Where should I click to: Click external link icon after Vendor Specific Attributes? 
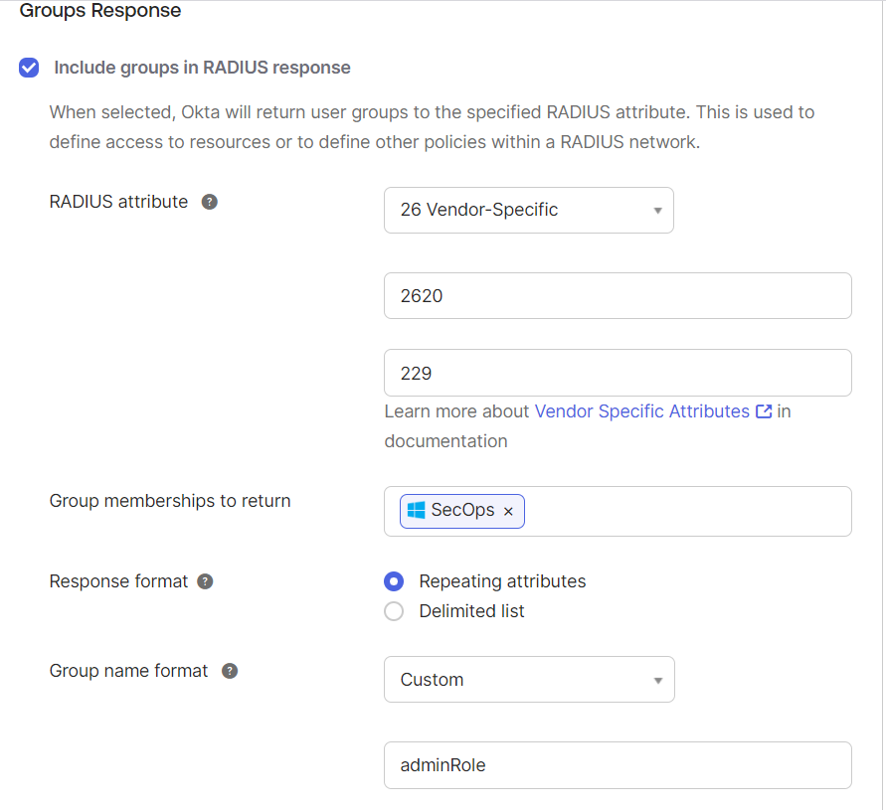click(764, 411)
